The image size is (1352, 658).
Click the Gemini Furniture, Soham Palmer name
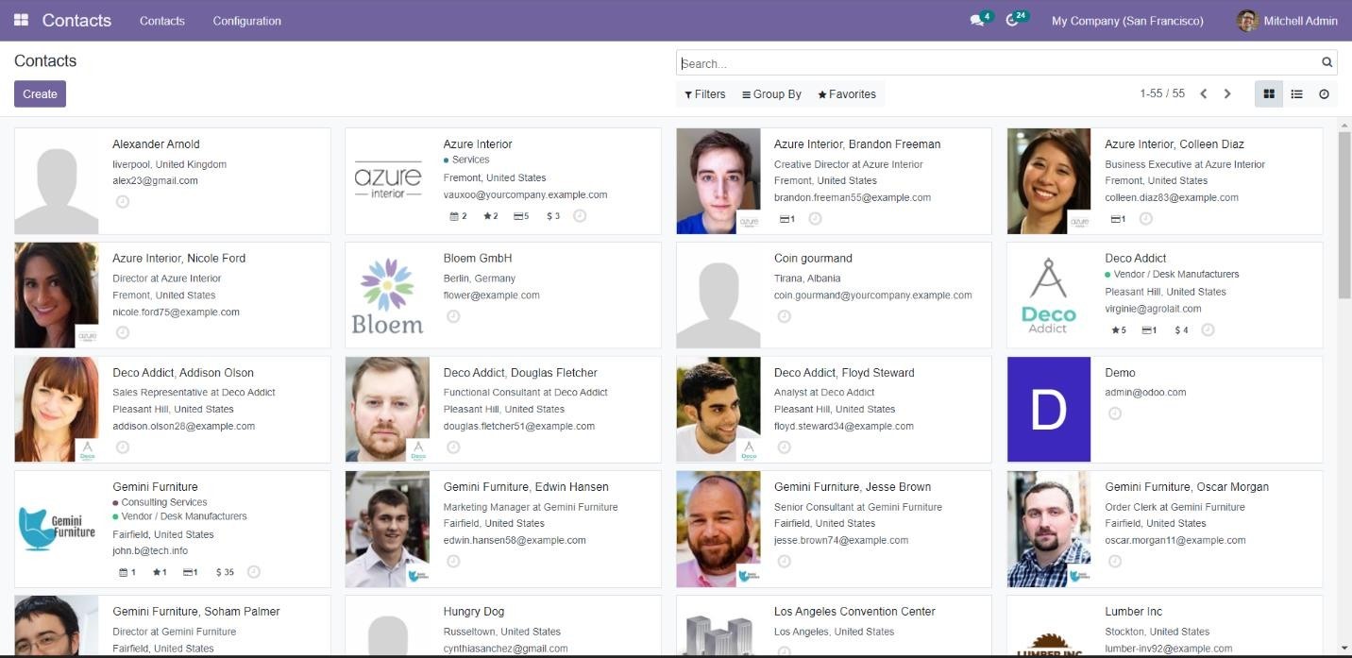(x=196, y=612)
